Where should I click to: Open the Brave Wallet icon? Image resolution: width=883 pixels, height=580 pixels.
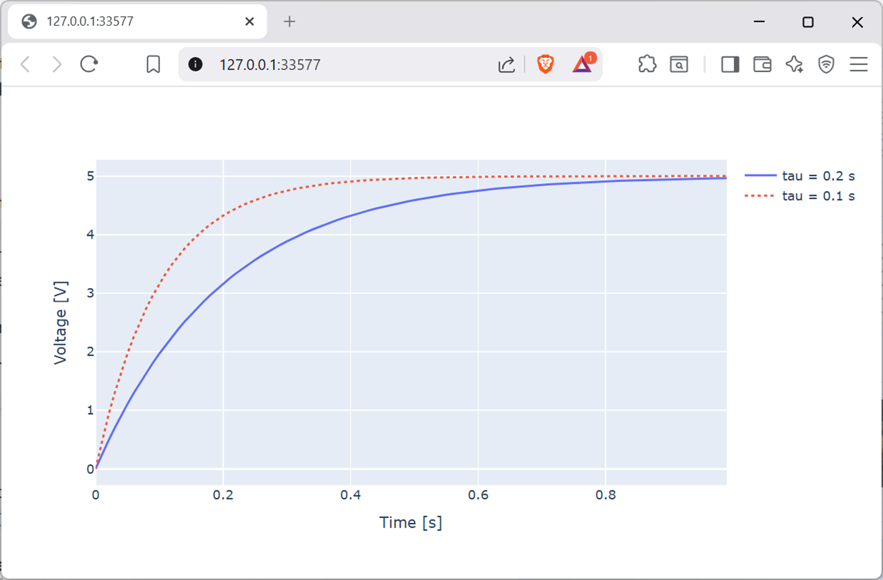(762, 64)
